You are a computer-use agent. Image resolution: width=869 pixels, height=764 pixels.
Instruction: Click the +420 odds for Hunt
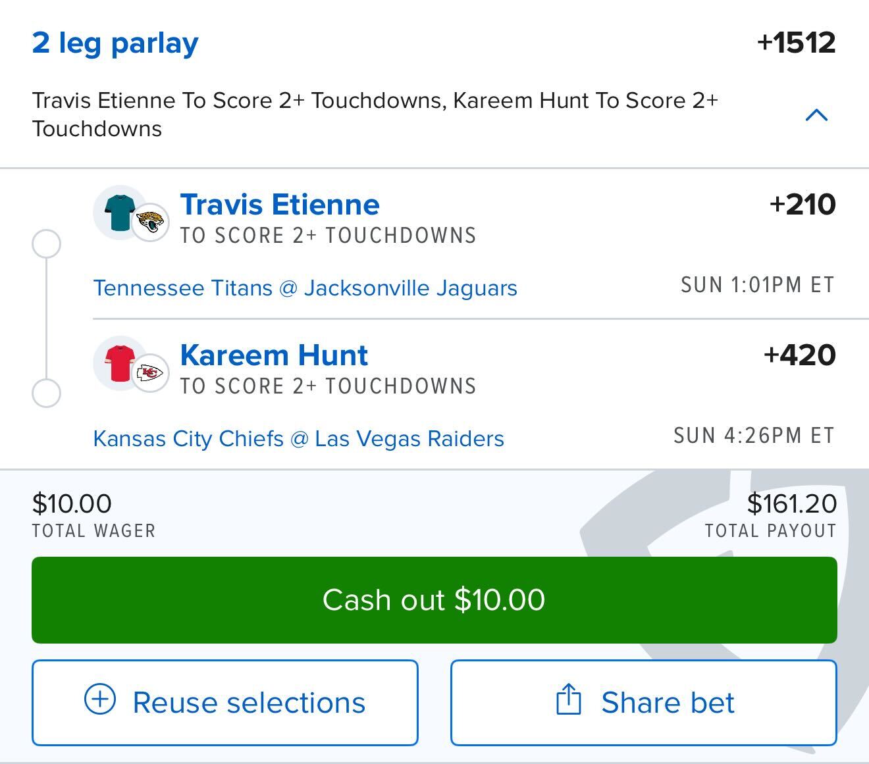(x=799, y=355)
